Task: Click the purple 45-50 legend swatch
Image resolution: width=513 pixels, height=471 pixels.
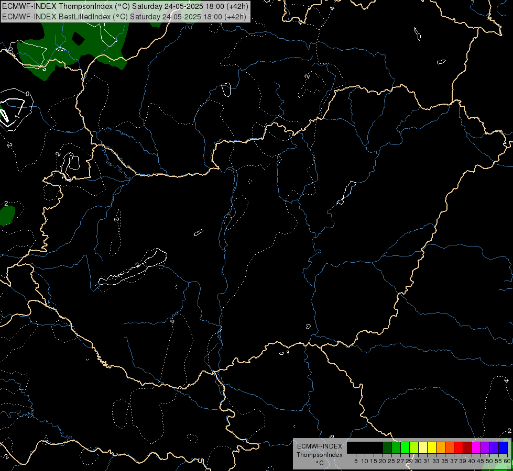Action: pos(485,447)
